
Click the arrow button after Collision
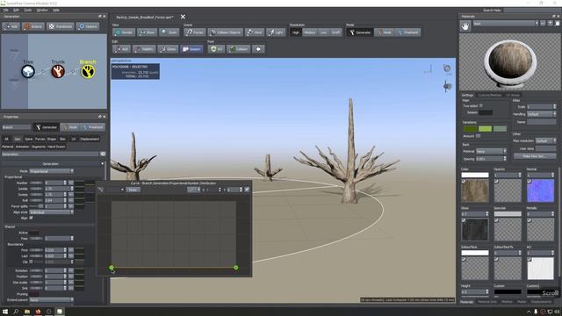[x=258, y=49]
